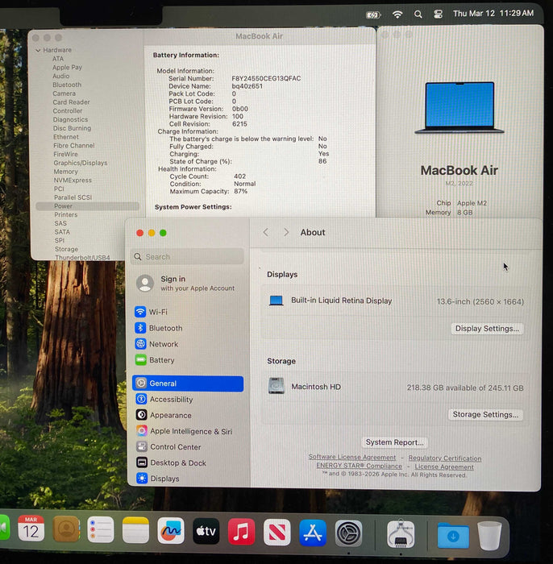Open Apple TV app in Dock
This screenshot has width=553, height=564.
(x=206, y=531)
